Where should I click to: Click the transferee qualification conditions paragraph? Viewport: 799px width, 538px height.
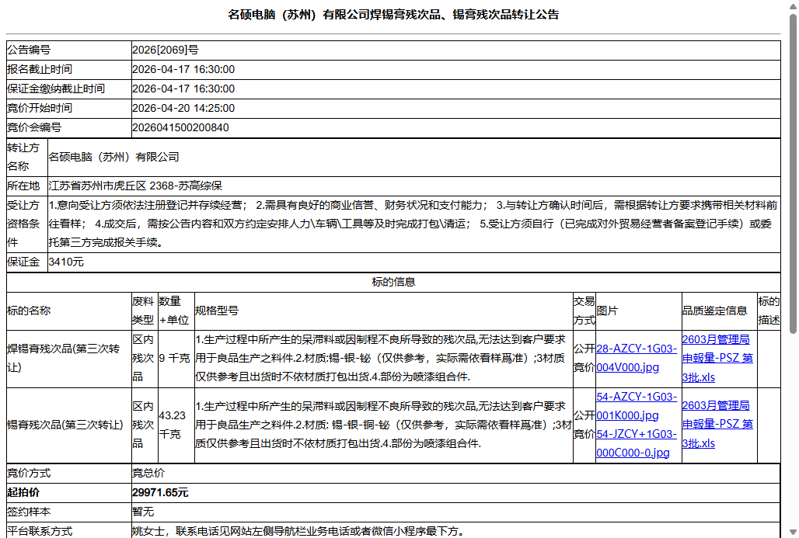(413, 224)
